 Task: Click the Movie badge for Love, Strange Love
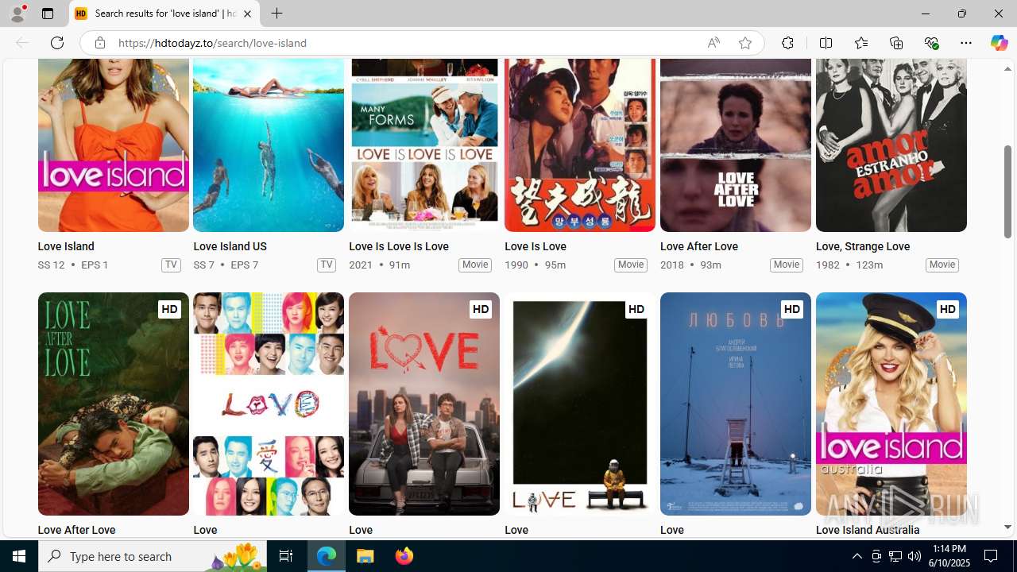click(x=942, y=265)
